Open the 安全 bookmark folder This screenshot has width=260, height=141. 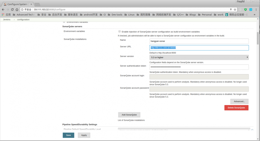tap(42, 15)
